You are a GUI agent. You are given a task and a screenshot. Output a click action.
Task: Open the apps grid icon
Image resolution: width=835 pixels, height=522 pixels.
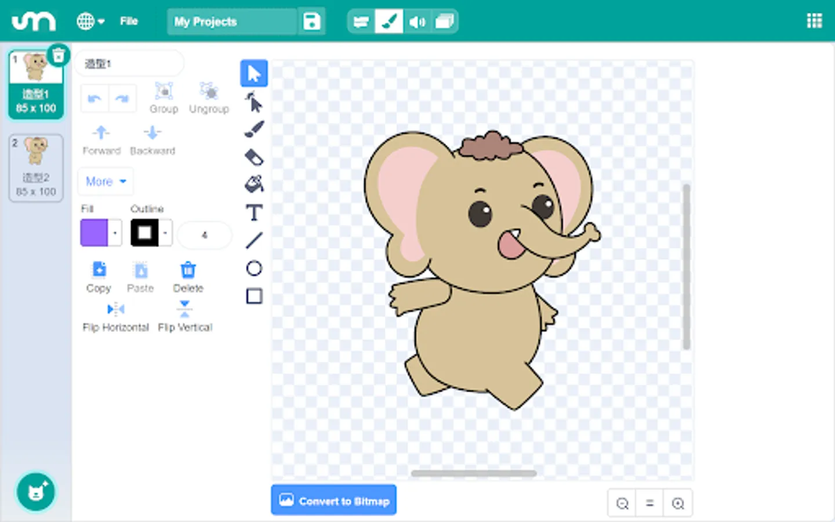tap(814, 21)
